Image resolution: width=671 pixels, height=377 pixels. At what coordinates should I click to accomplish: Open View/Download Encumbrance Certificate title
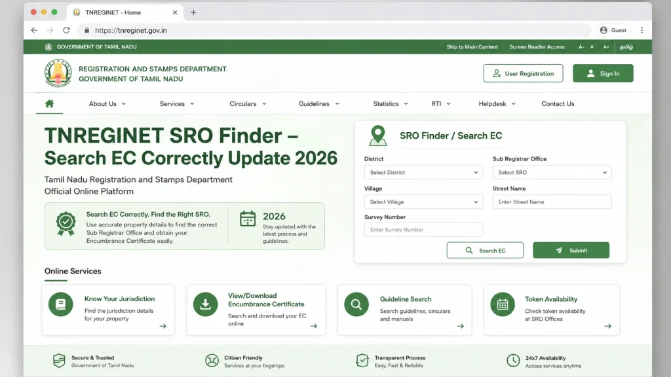coord(266,300)
